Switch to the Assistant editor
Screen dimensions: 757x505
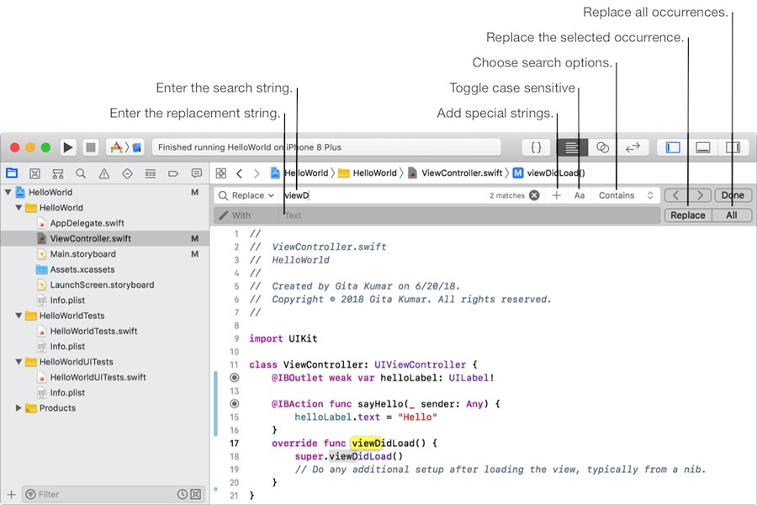click(602, 147)
